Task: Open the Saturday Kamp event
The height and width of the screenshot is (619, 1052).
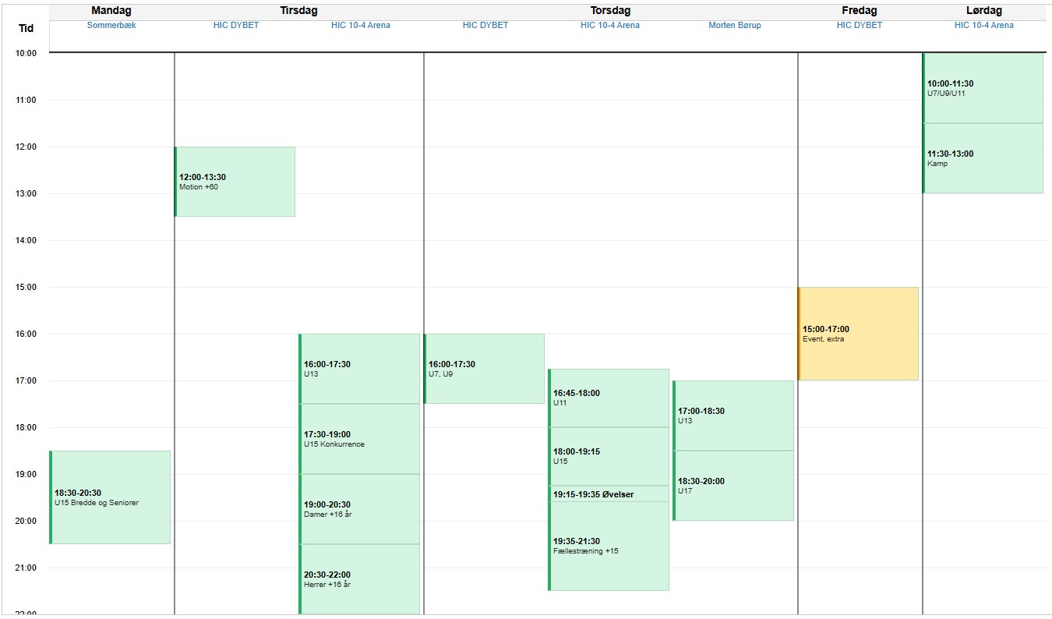Action: (x=983, y=158)
